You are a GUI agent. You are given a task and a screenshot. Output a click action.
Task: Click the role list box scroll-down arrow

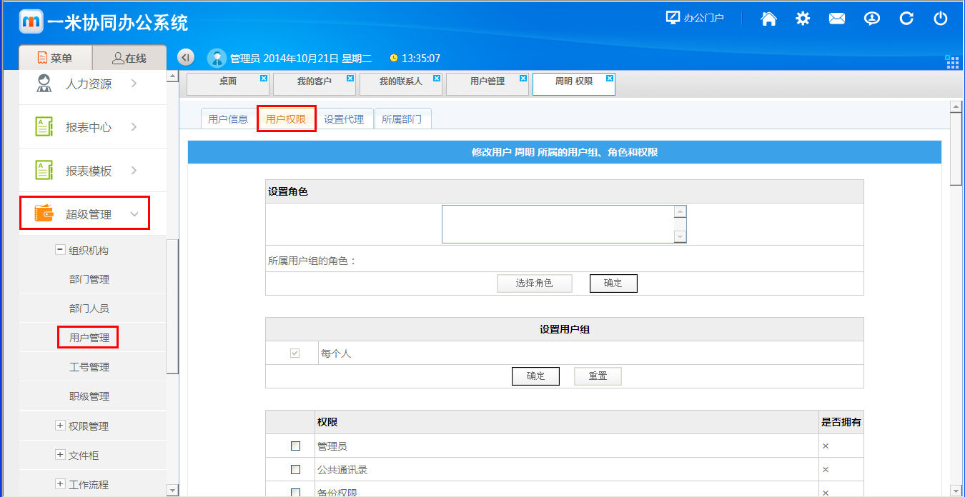click(x=681, y=236)
